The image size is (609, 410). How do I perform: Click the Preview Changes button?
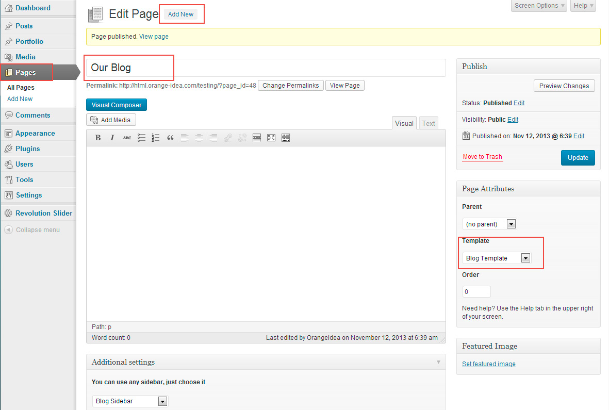click(x=564, y=86)
